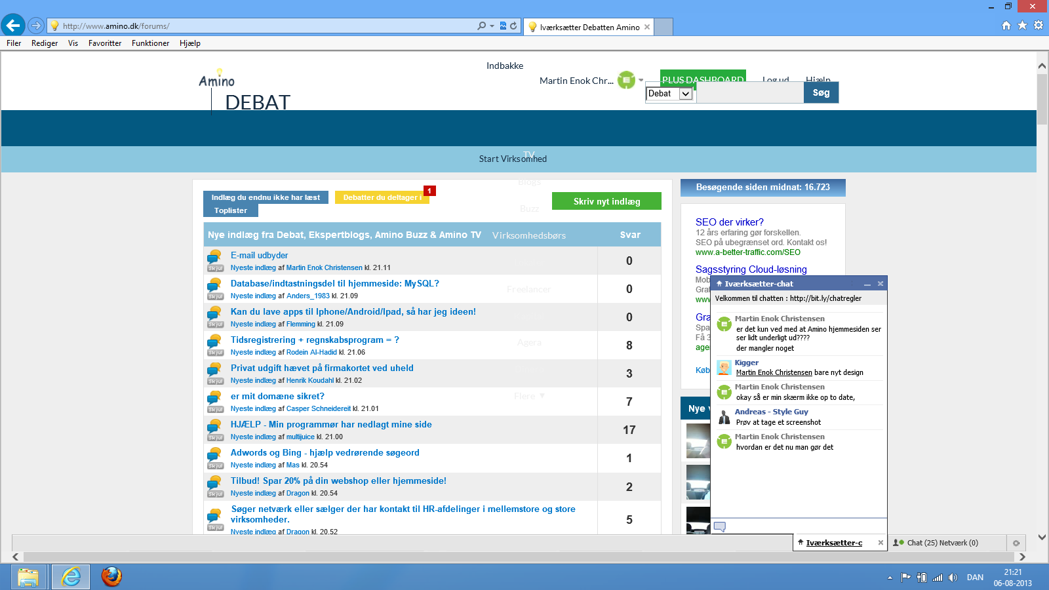Switch to Debatter du deltager i tab

382,197
